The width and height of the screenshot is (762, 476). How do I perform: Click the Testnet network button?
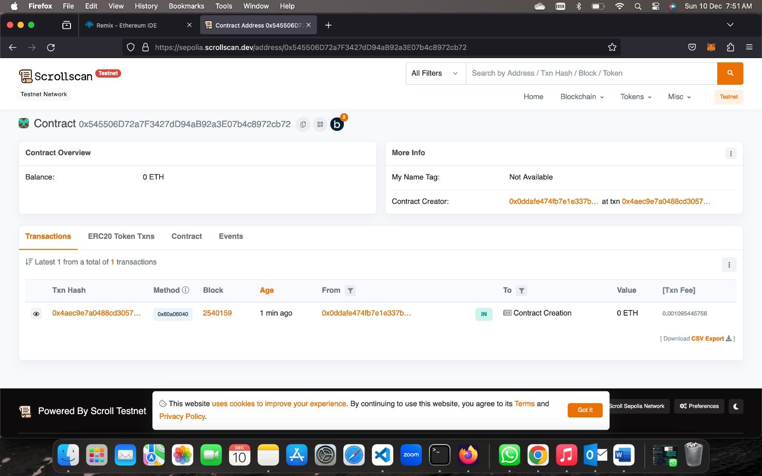(x=729, y=97)
